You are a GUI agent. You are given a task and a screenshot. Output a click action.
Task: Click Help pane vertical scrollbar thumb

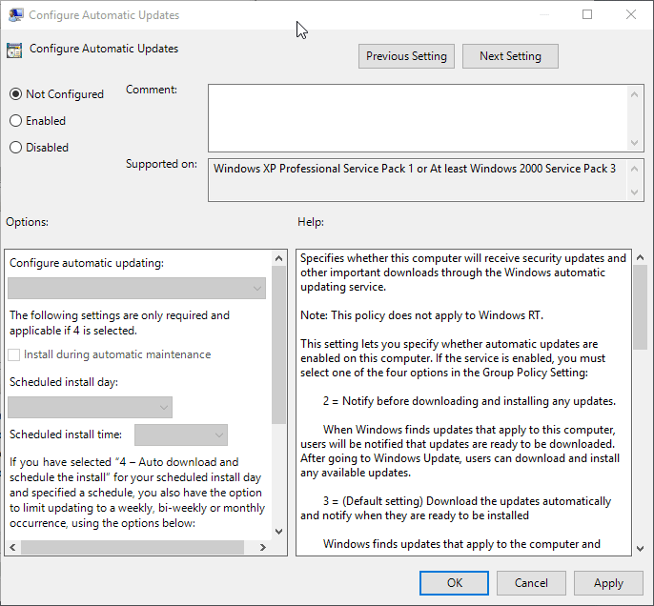click(x=641, y=308)
